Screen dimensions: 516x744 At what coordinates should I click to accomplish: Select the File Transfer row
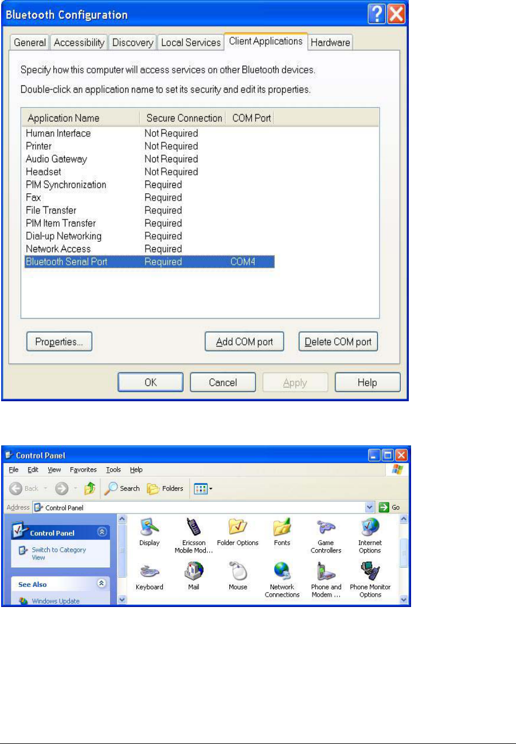149,210
